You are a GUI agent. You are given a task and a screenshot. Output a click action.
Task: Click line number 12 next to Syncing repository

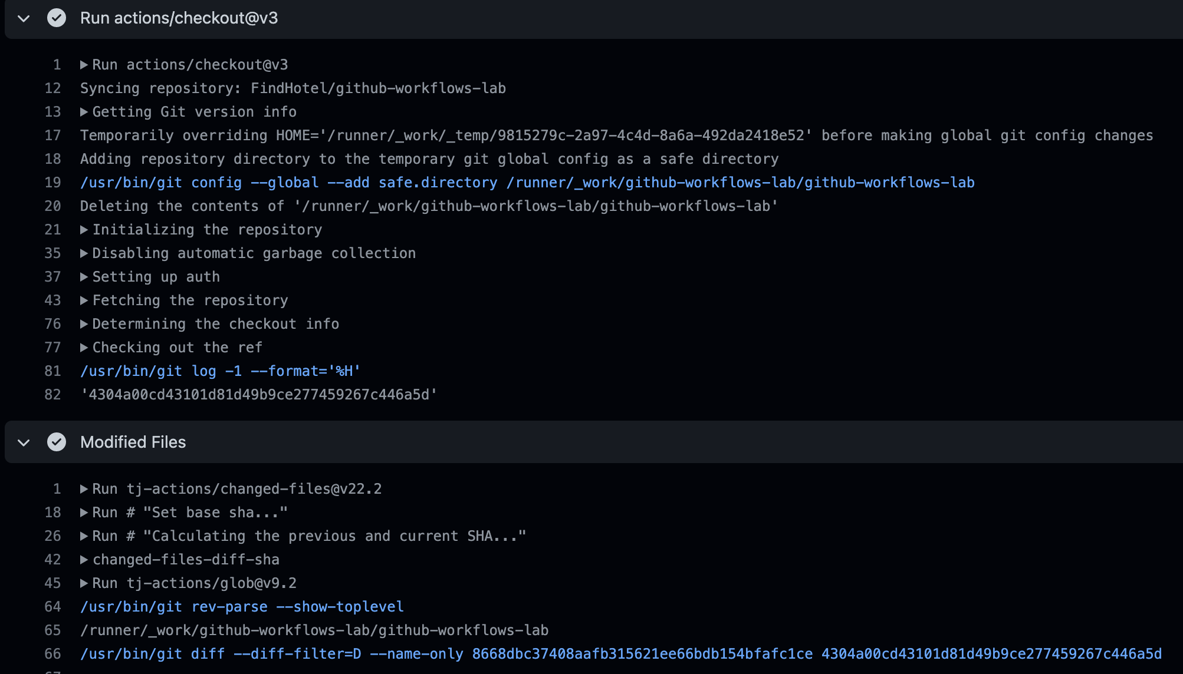point(52,88)
